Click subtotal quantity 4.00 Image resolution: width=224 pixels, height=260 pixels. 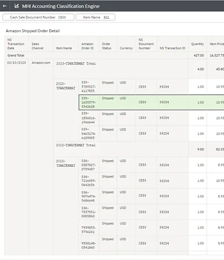(x=201, y=69)
